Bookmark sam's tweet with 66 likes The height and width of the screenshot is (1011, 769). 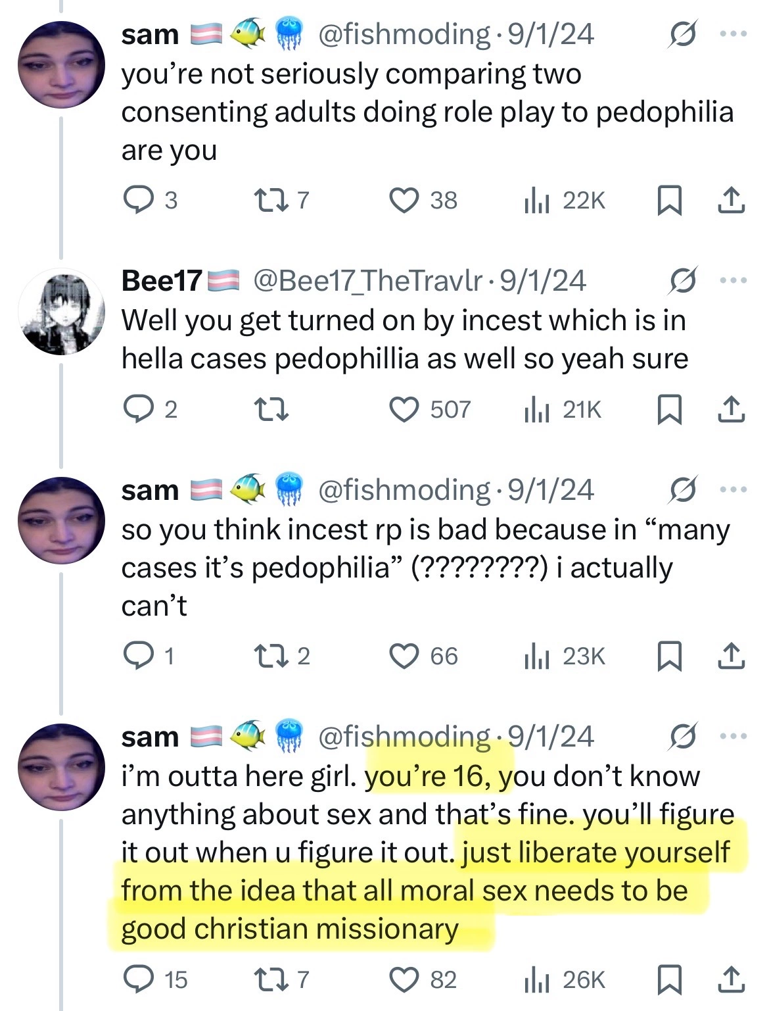[669, 656]
